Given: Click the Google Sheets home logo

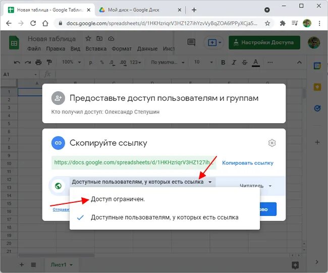Looking at the screenshot, I should tap(14, 42).
